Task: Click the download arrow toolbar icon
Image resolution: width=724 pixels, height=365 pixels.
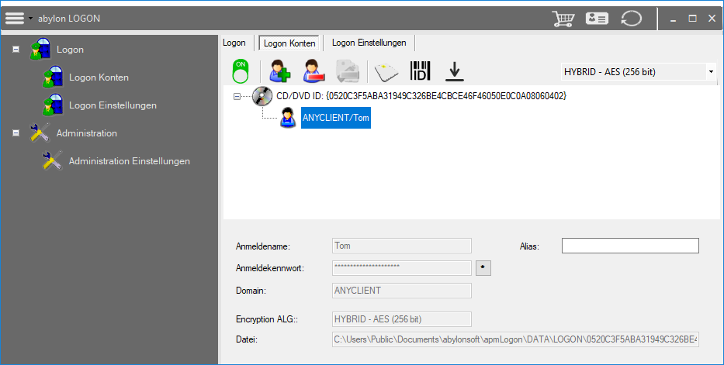Action: (455, 71)
